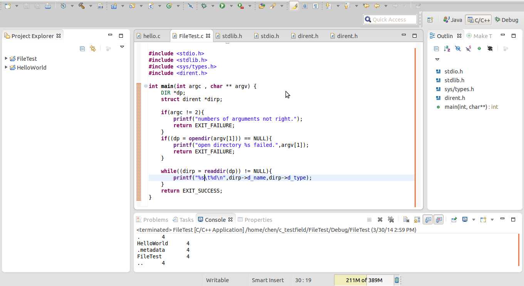Image resolution: width=524 pixels, height=286 pixels.
Task: Click the Debug bug icon in toolbar
Action: (204, 6)
